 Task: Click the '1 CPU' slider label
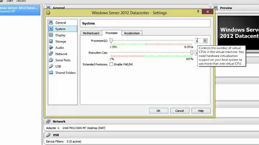click(x=113, y=47)
